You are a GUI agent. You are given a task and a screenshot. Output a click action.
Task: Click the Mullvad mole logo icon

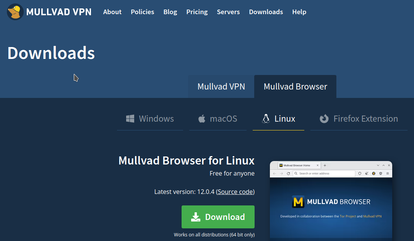tap(15, 12)
